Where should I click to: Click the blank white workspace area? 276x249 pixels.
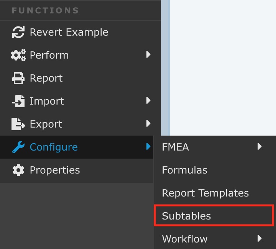click(222, 65)
